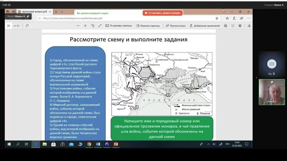Click the 'Ирины А.' screen label pin
Viewport: 287px width, 161px height.
(28, 17)
